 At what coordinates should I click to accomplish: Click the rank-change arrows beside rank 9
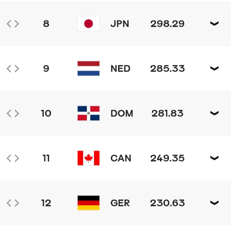click(x=13, y=69)
